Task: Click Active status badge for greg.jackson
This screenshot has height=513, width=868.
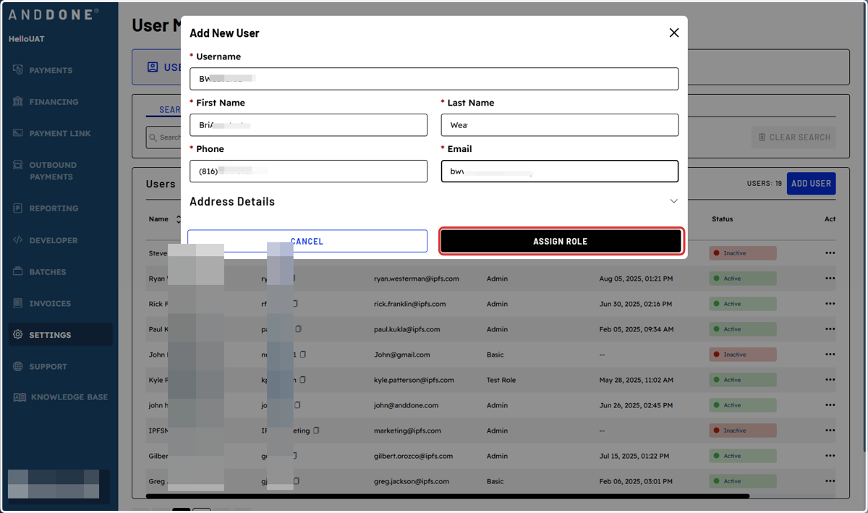Action: pyautogui.click(x=743, y=481)
